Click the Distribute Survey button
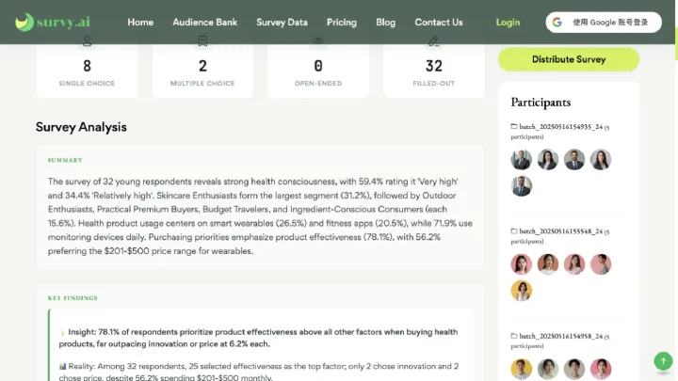 (x=569, y=59)
